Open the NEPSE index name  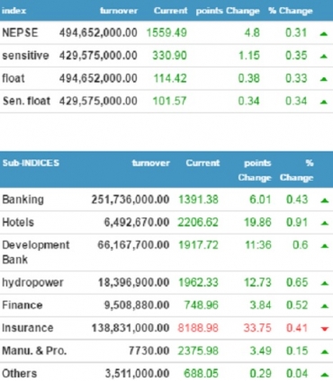[20, 32]
